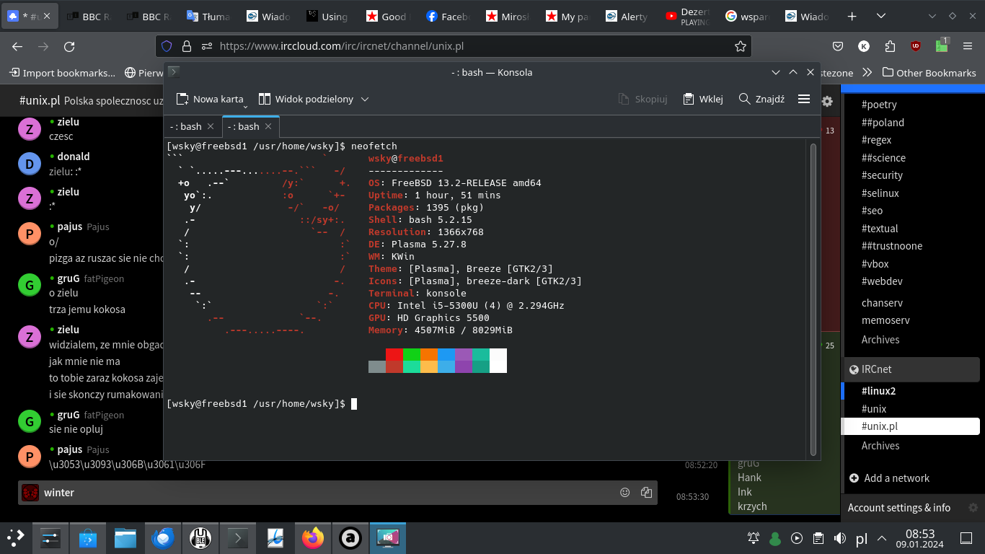Click Znajdź search in Konsole toolbar
The height and width of the screenshot is (554, 985).
pyautogui.click(x=761, y=99)
